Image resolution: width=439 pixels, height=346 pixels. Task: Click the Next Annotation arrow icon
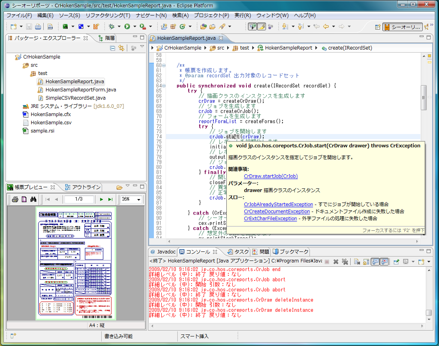tap(285, 27)
